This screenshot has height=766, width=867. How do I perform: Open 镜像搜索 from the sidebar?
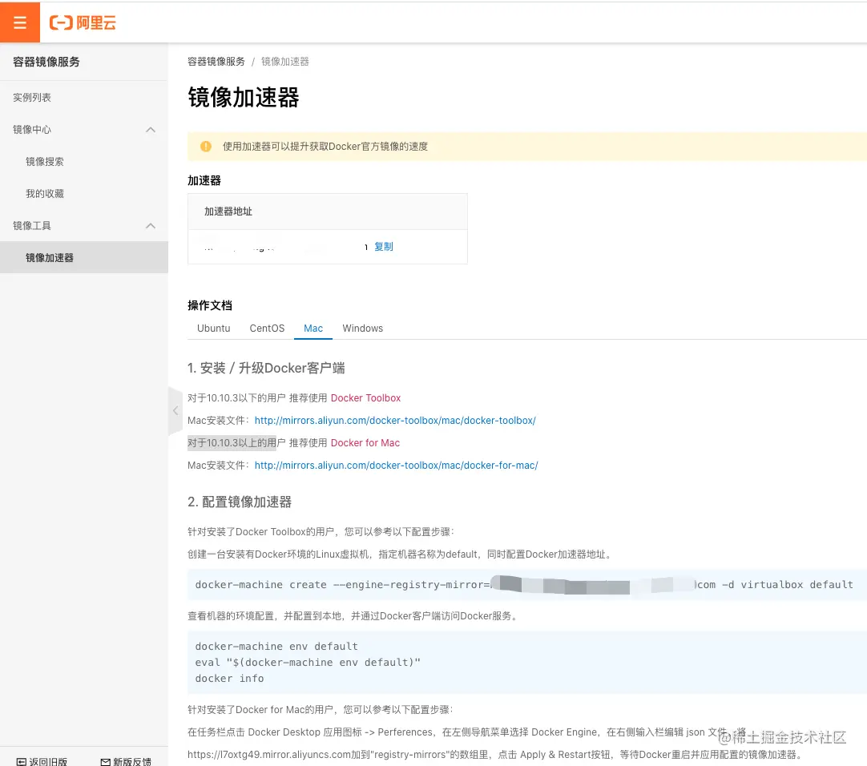(x=44, y=161)
